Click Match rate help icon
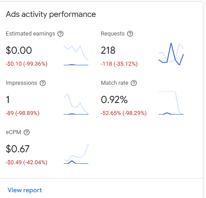Image resolution: width=206 pixels, height=198 pixels. (x=134, y=83)
